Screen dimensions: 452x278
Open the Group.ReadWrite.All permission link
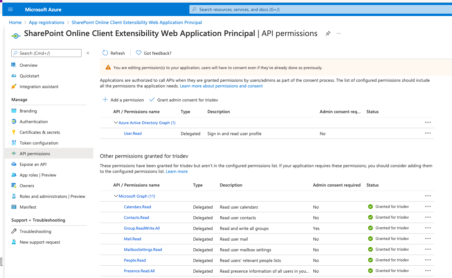pos(142,228)
